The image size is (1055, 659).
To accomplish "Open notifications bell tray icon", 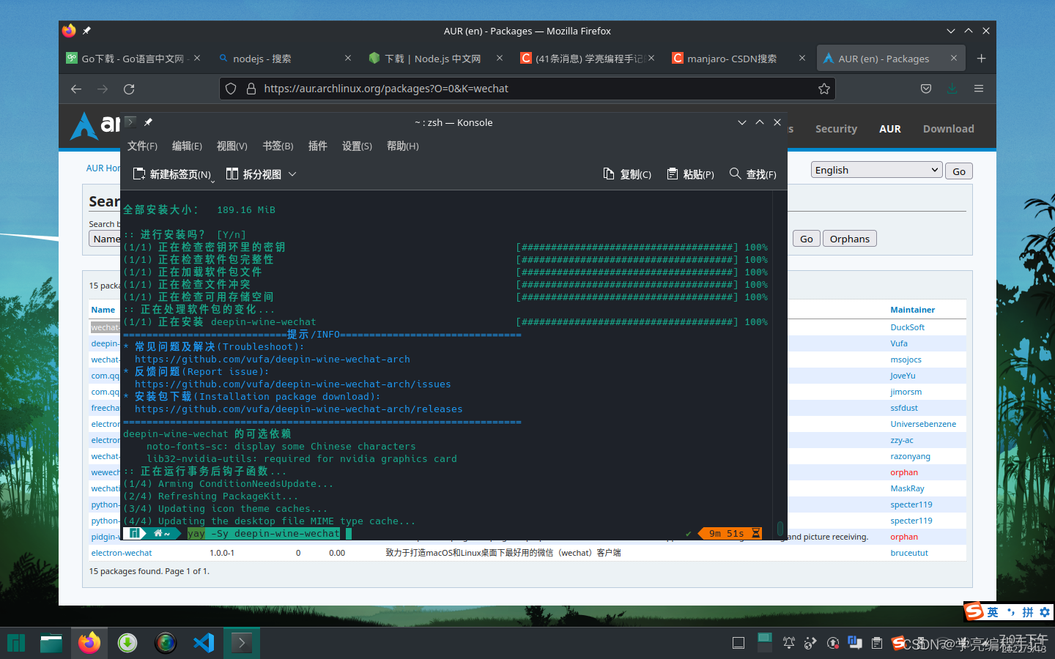I will (788, 643).
